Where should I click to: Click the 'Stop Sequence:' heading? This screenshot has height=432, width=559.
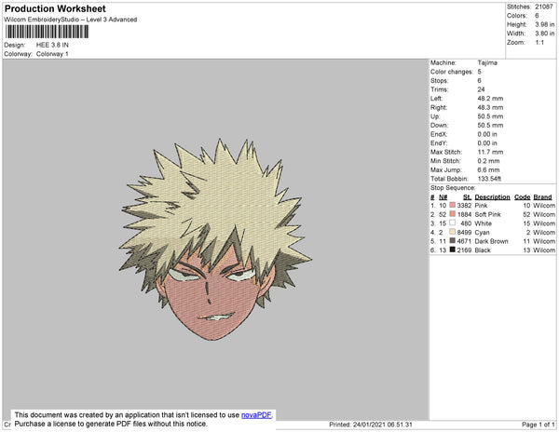point(453,188)
